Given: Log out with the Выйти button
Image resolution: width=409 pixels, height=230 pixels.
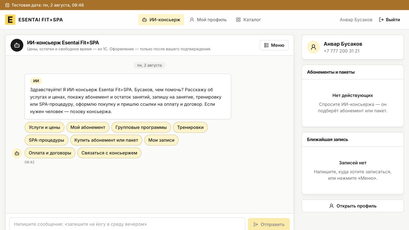Looking at the screenshot, I should (x=389, y=19).
